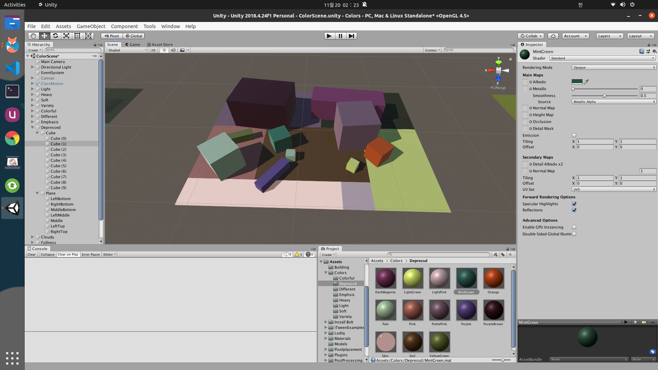
Task: Open Terminal from dock
Action: 12,91
